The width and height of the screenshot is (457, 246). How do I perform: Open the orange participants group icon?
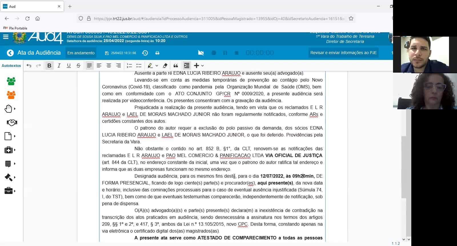pyautogui.click(x=11, y=95)
